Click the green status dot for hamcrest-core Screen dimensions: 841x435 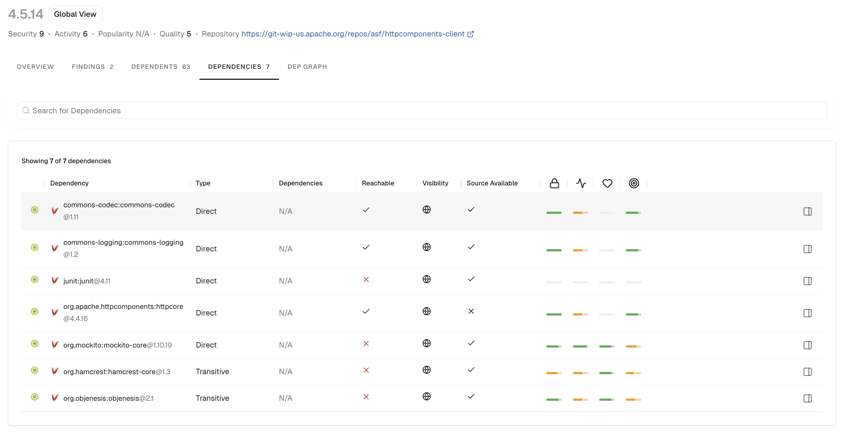(x=35, y=370)
